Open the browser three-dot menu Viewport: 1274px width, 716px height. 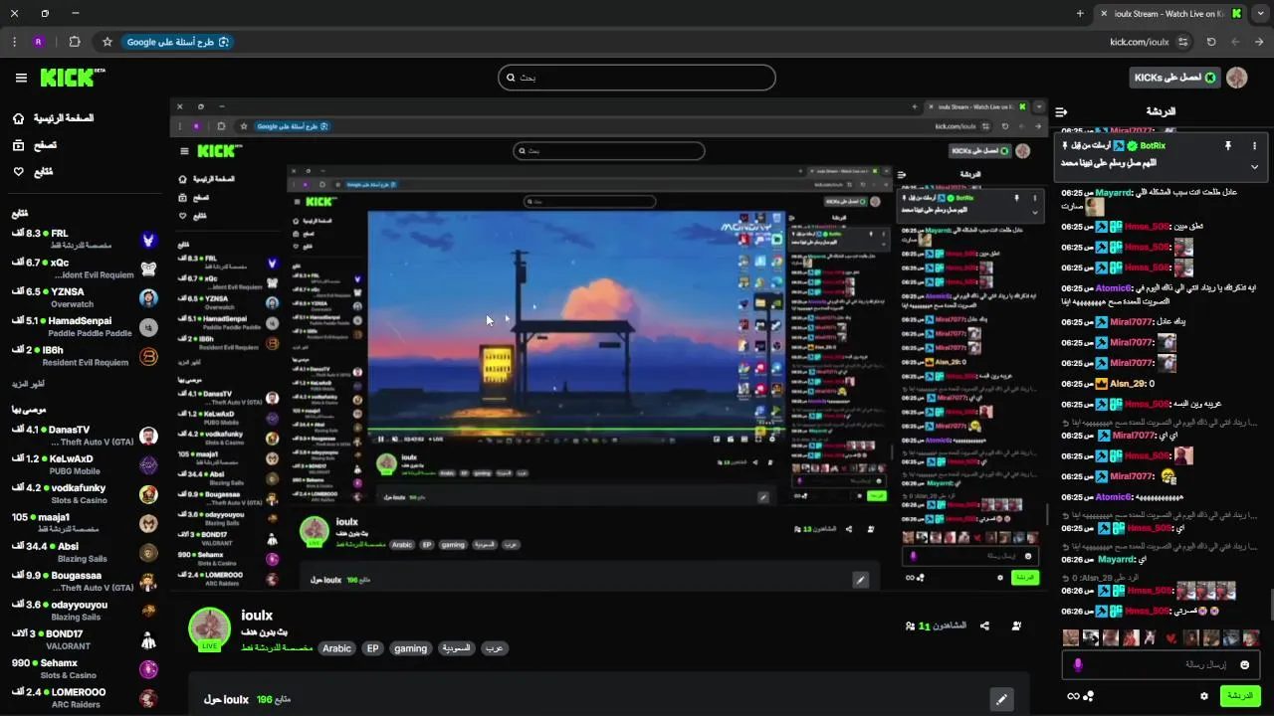point(14,42)
